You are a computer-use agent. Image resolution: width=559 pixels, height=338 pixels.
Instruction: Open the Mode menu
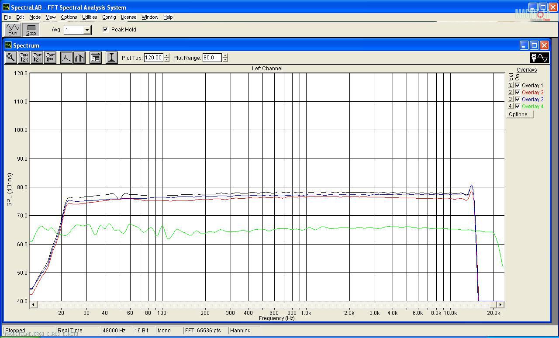[35, 17]
